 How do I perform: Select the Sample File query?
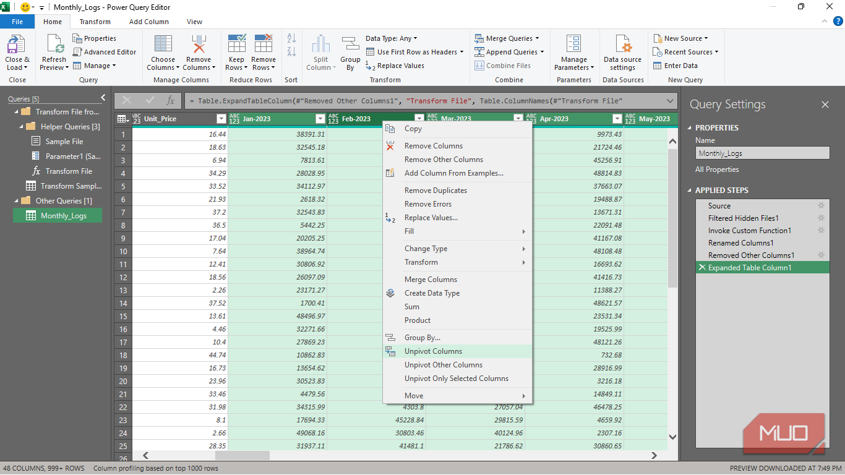(x=64, y=142)
